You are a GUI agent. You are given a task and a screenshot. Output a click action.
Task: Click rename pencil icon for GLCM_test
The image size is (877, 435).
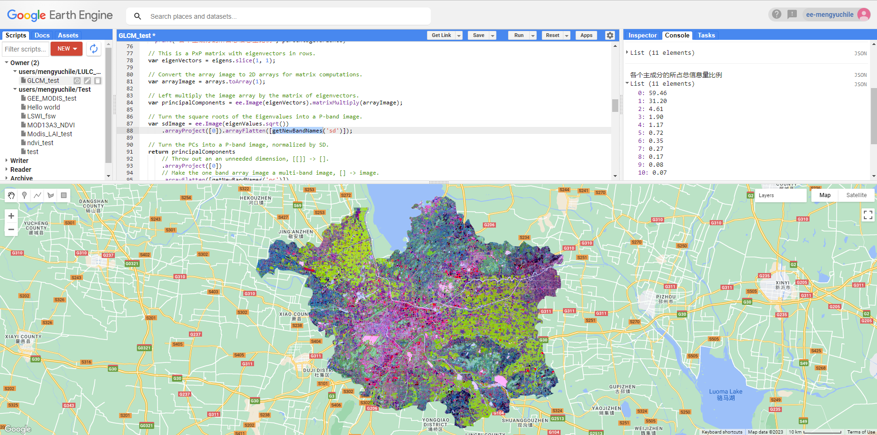[x=88, y=81]
